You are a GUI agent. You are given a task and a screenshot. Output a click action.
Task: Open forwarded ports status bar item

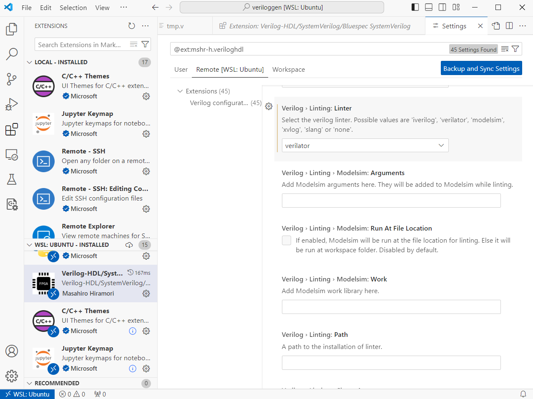(x=100, y=394)
